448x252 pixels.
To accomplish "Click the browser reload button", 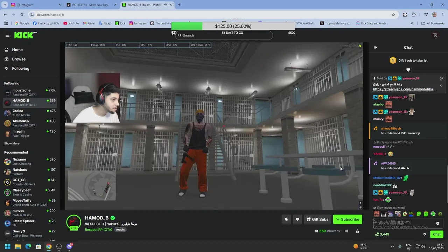I will 22,15.
